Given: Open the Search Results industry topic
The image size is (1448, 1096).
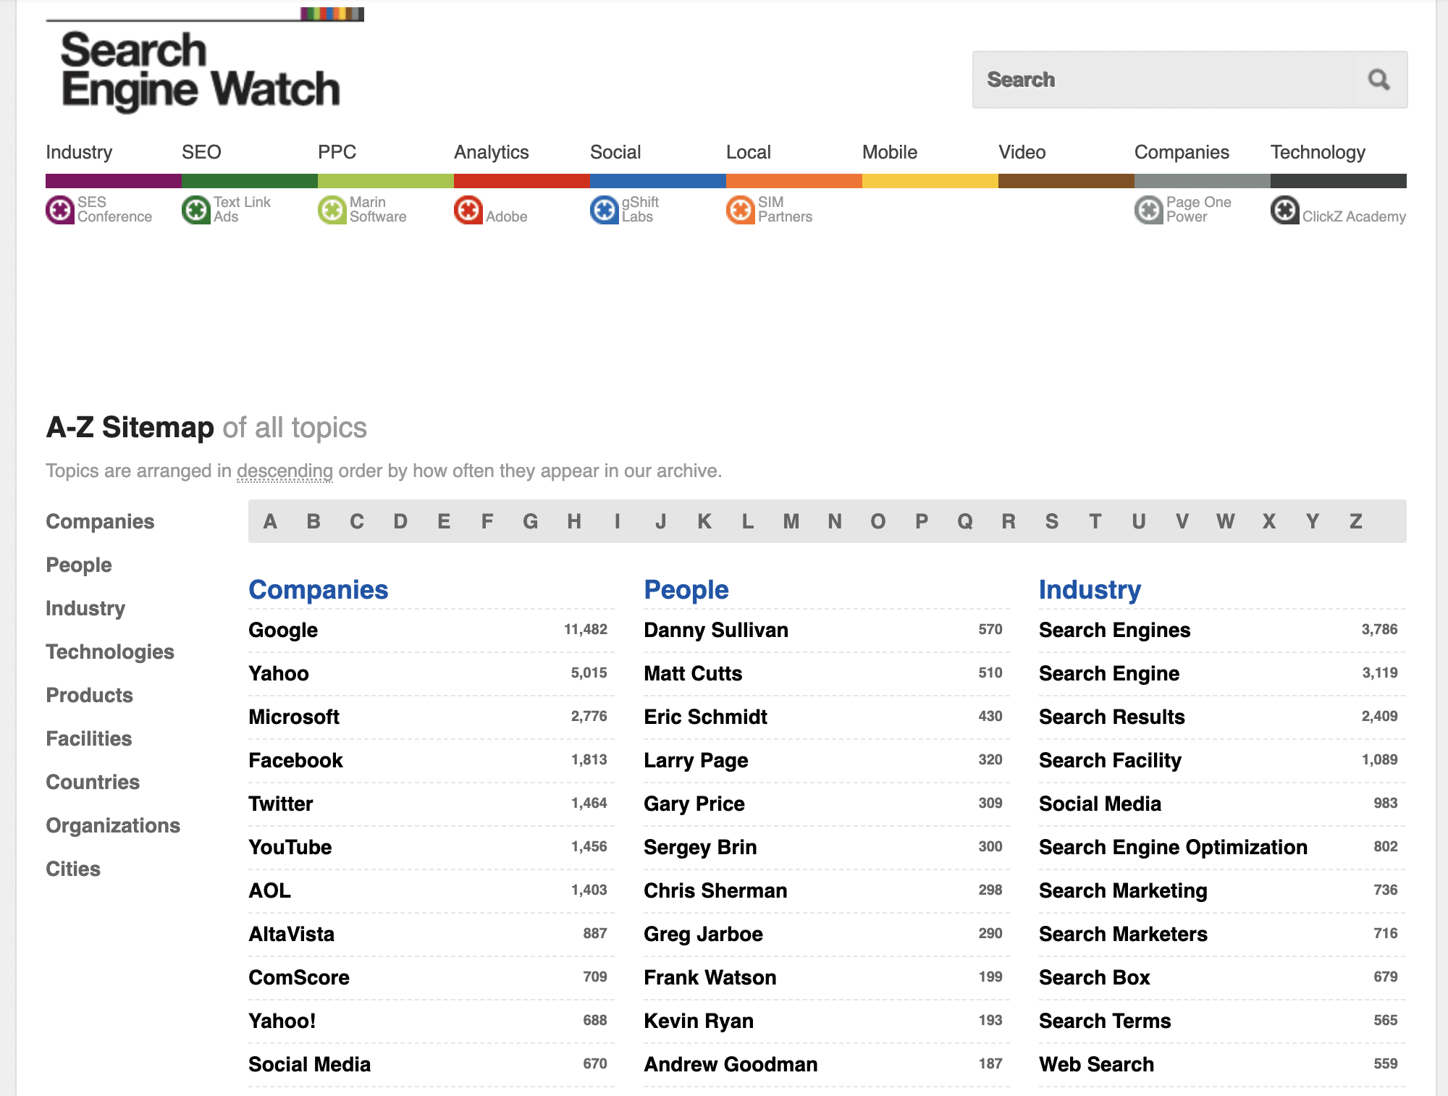Looking at the screenshot, I should coord(1112,717).
